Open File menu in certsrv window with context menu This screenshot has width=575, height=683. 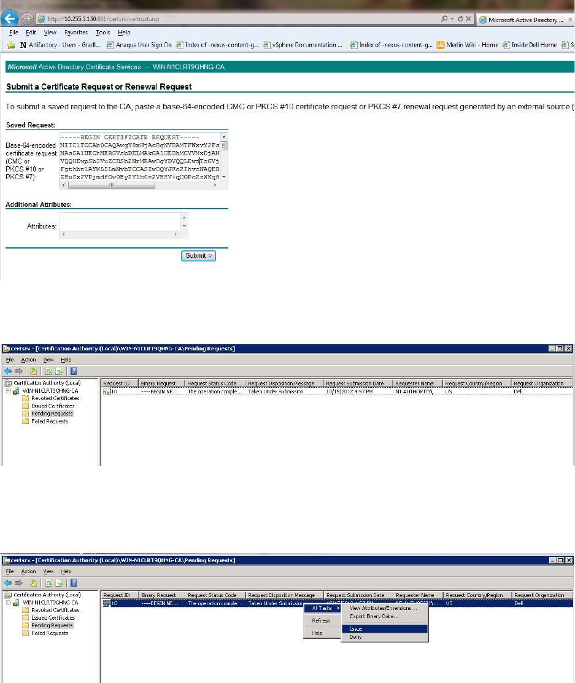[10, 571]
